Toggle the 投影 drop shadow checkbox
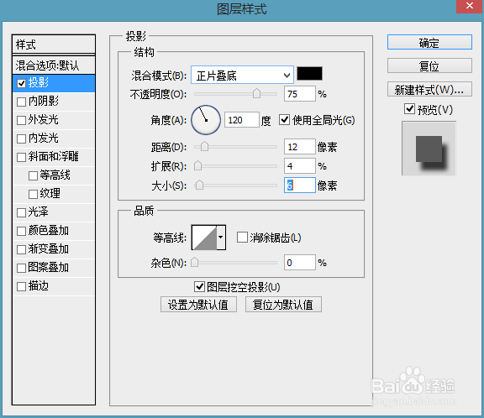 click(x=21, y=84)
